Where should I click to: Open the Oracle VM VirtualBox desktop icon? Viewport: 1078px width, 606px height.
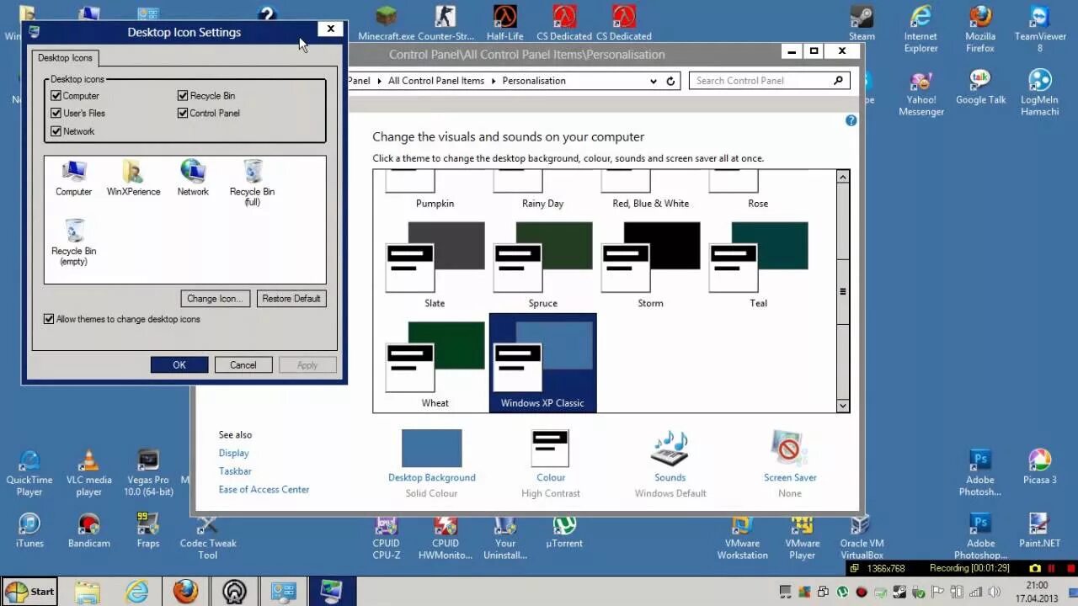click(x=862, y=536)
